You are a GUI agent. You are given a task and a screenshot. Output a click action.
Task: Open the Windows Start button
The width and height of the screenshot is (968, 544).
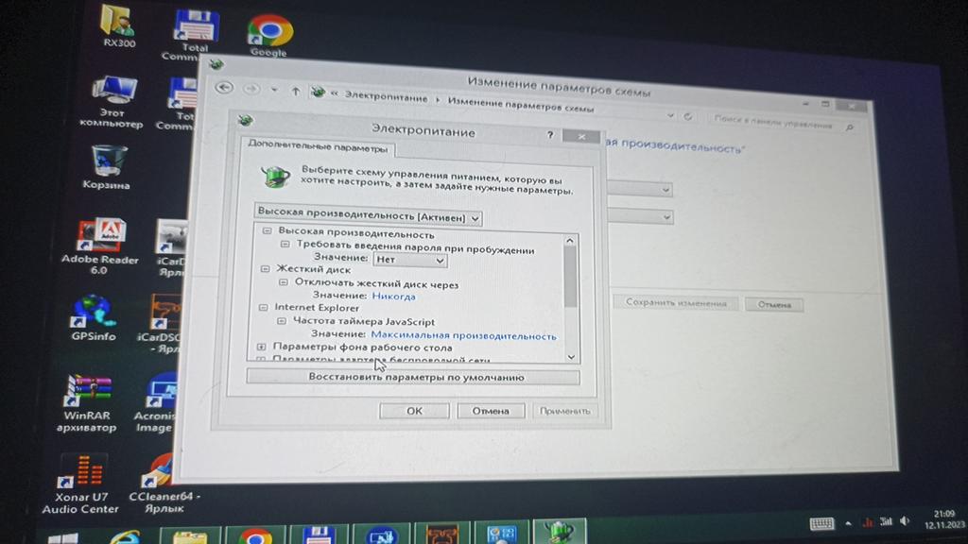click(x=63, y=537)
